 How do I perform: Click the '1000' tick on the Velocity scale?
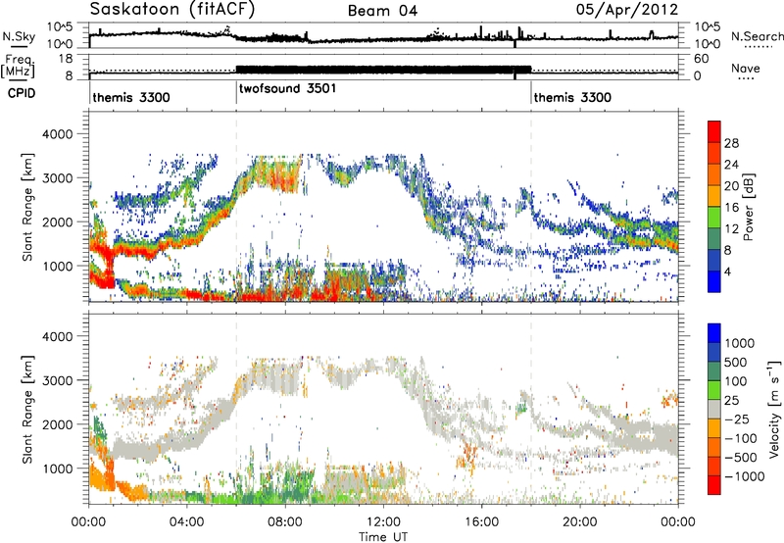pyautogui.click(x=739, y=343)
